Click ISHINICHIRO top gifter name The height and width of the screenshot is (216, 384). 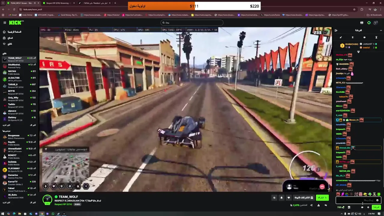[x=352, y=44]
